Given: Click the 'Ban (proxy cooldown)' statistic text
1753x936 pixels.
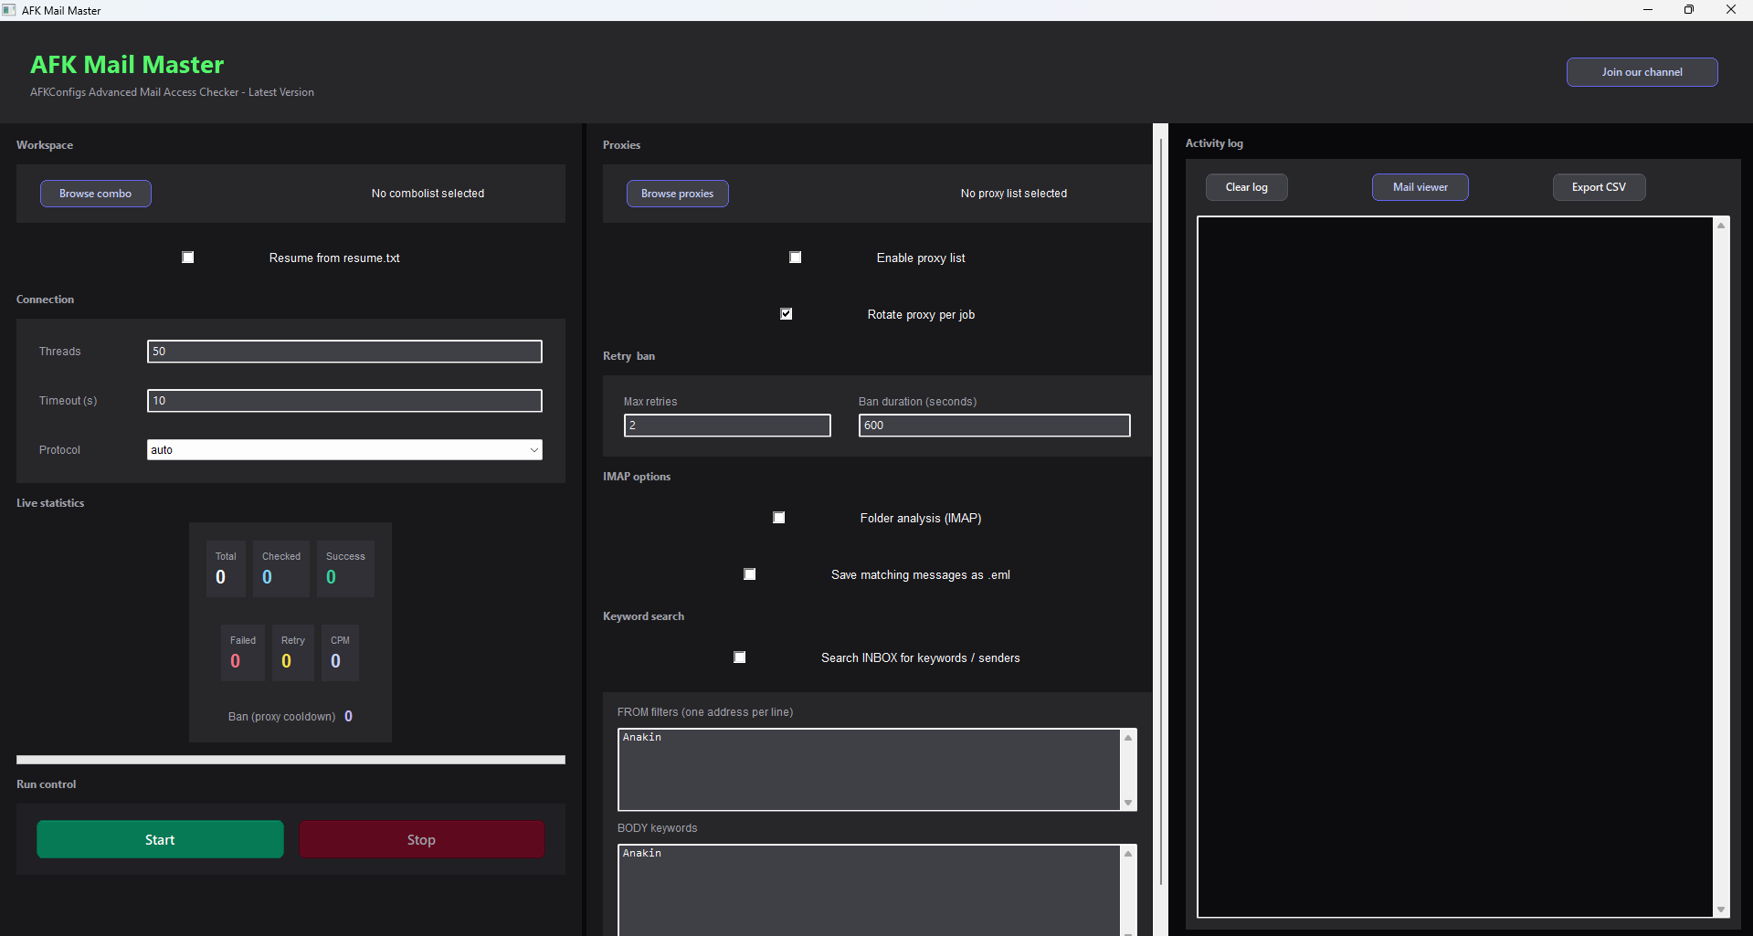Looking at the screenshot, I should pos(282,717).
